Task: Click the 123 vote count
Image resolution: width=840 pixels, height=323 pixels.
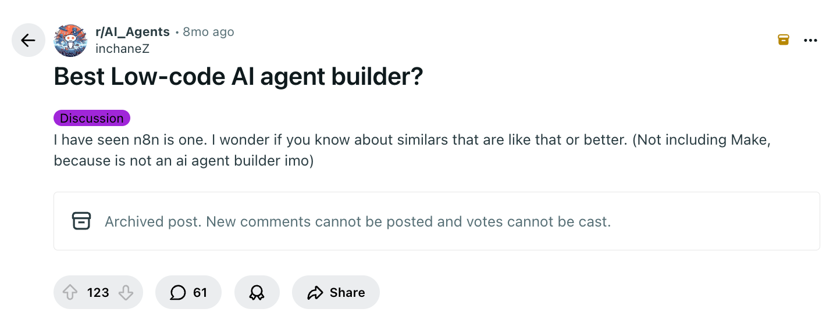Action: [x=98, y=292]
